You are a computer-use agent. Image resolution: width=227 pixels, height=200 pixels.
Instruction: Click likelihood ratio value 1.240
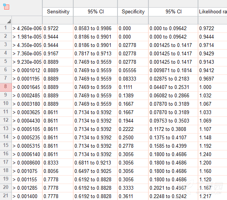(x=213, y=154)
